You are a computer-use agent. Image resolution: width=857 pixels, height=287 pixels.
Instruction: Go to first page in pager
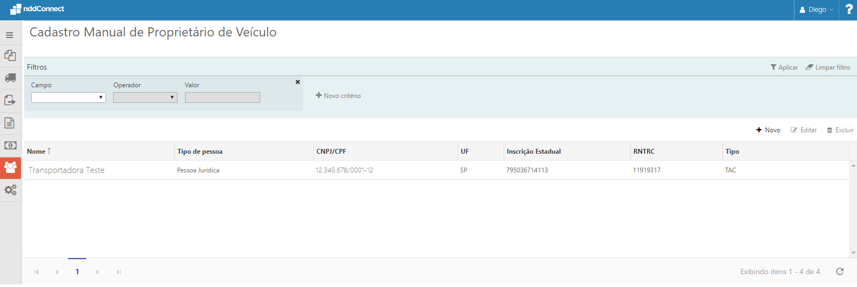(36, 272)
